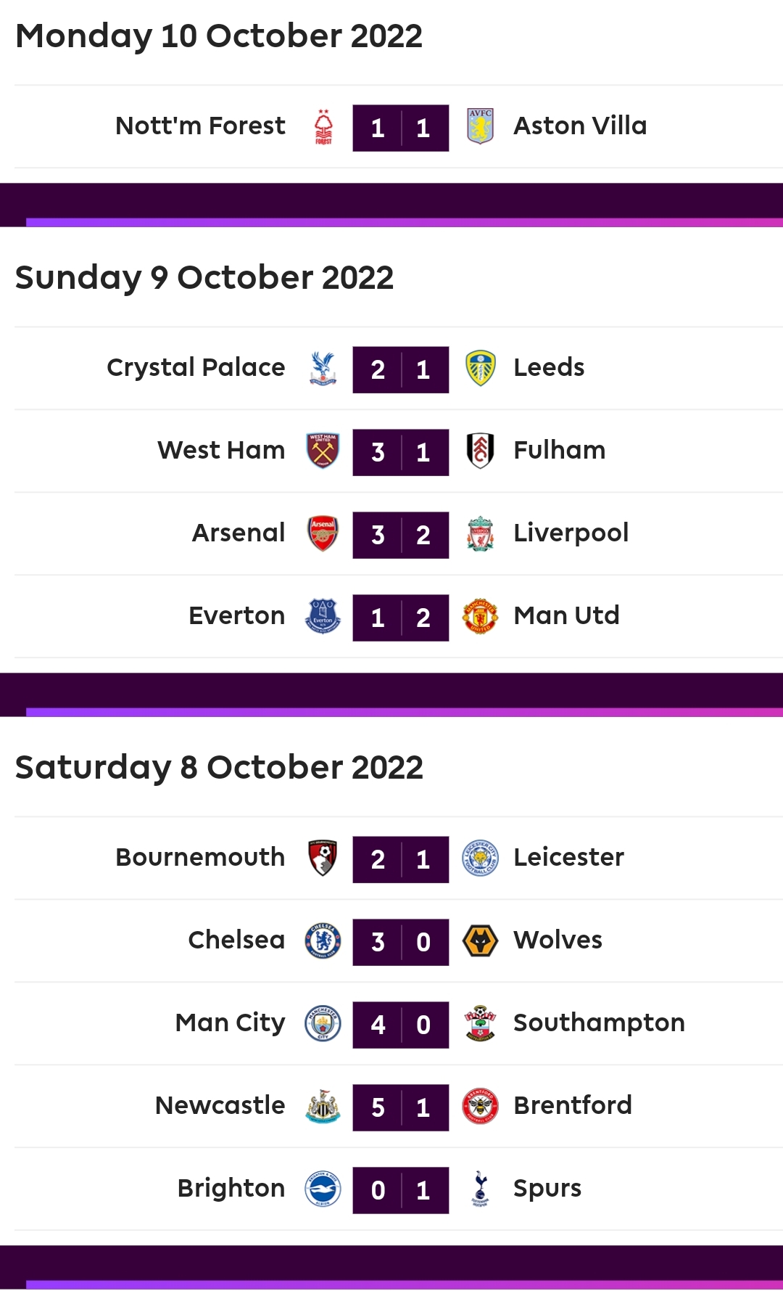783x1291 pixels.
Task: Open the Arsenal 3-2 Liverpool score
Action: point(401,535)
